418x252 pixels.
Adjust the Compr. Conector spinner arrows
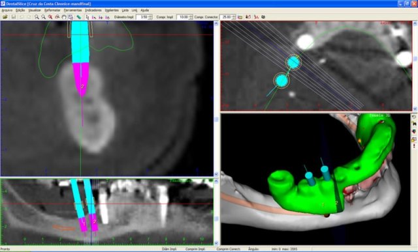pyautogui.click(x=234, y=17)
